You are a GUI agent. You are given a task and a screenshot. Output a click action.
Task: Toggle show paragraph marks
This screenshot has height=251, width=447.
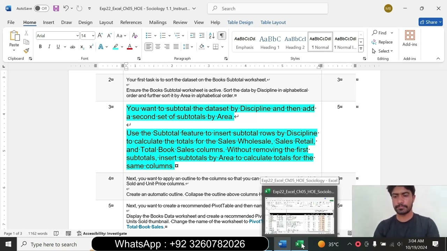(x=222, y=36)
